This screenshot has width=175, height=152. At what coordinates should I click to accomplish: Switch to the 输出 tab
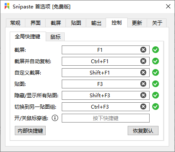pos(96,23)
